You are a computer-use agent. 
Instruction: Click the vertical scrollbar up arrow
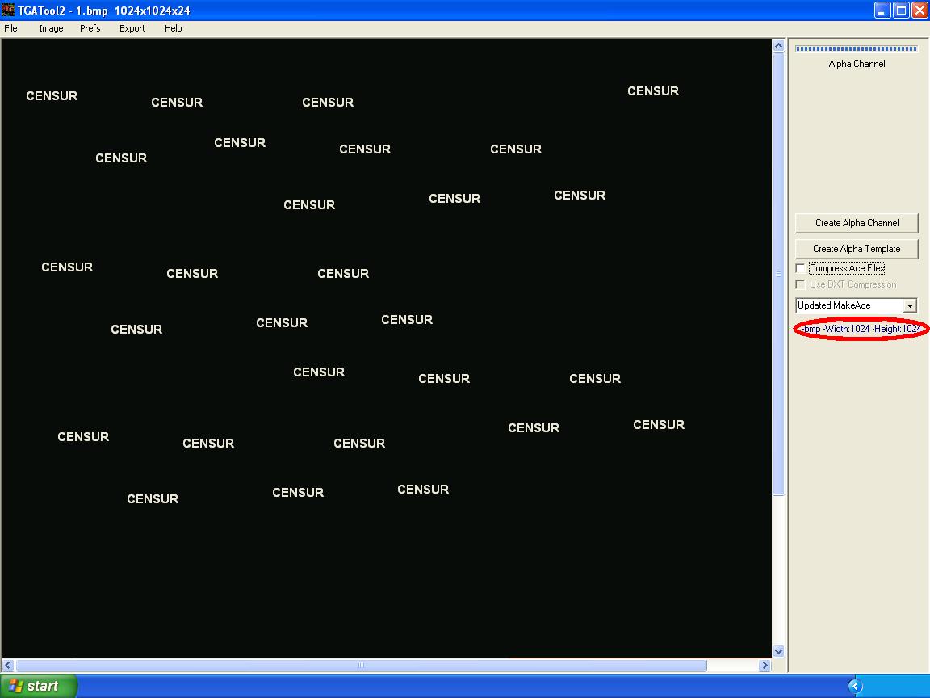click(779, 46)
